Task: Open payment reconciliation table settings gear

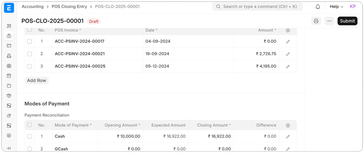Action: [x=288, y=125]
